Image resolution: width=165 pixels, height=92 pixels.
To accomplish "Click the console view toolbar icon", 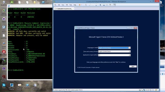I will point(114,5).
